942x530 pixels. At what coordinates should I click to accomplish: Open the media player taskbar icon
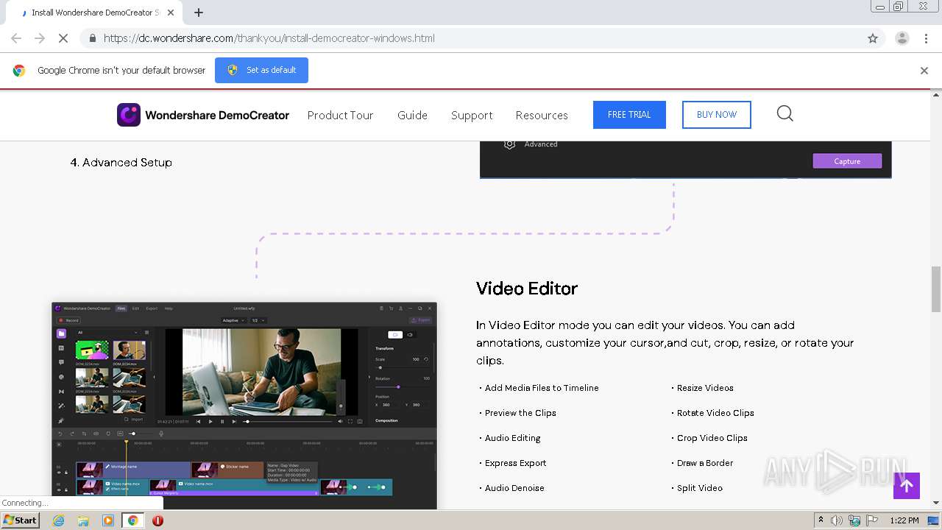point(108,520)
